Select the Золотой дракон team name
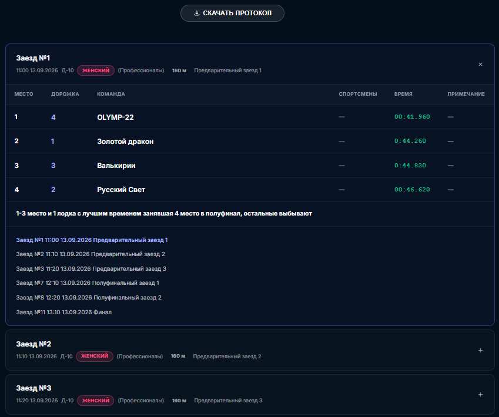Viewport: 499px width, 417px height. point(125,142)
